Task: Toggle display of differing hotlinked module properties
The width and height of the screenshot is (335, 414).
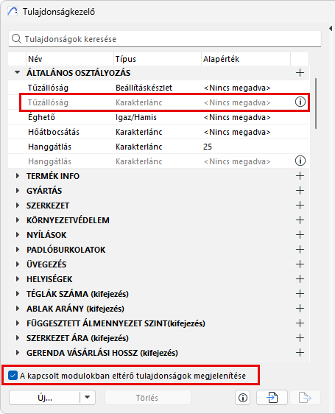Action: pos(13,376)
